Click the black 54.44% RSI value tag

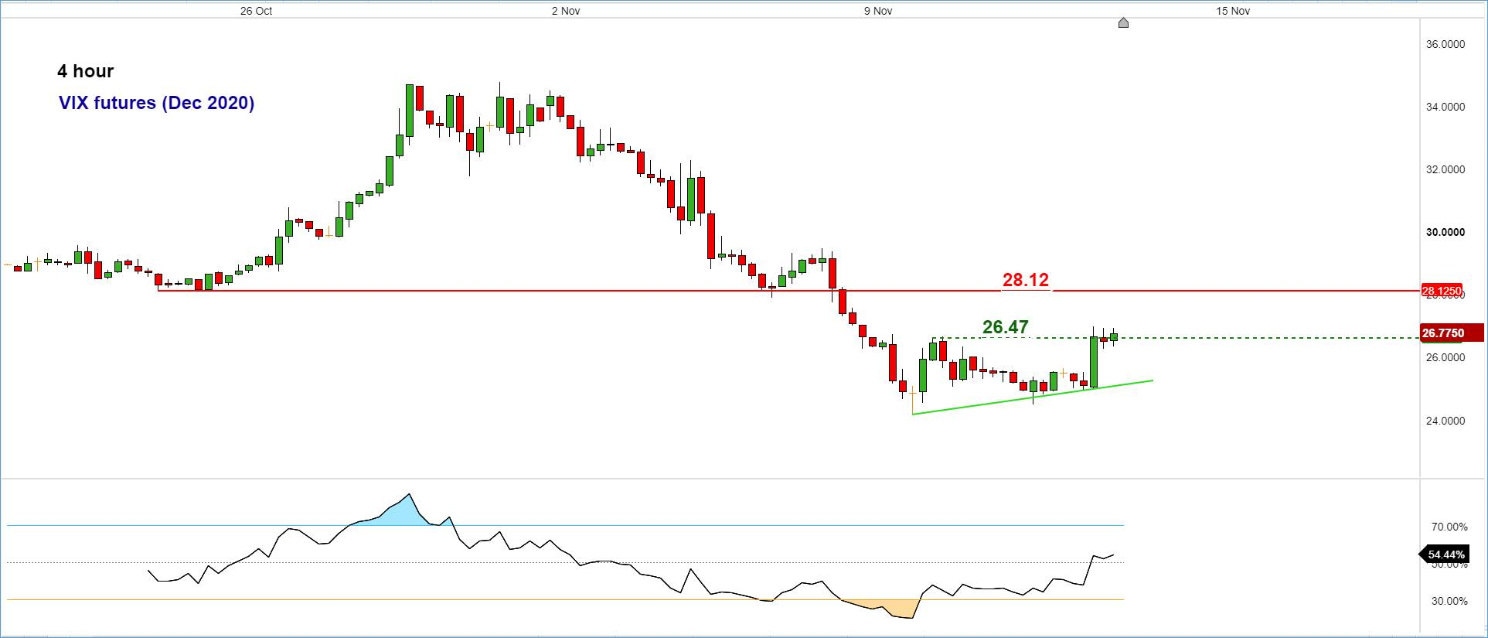(1445, 554)
